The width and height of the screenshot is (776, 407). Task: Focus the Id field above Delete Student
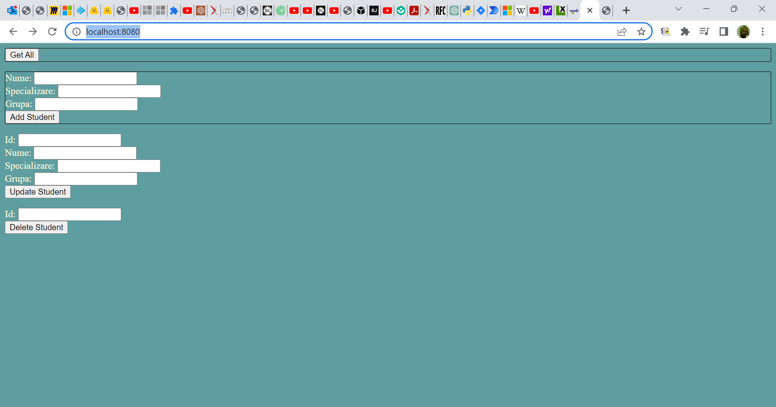pos(70,214)
